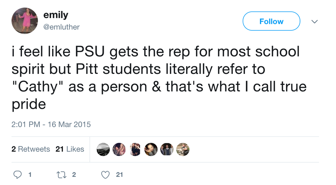Viewport: 336px width, 185px height.
Task: Open the fifth liker avatar in the row
Action: point(167,149)
